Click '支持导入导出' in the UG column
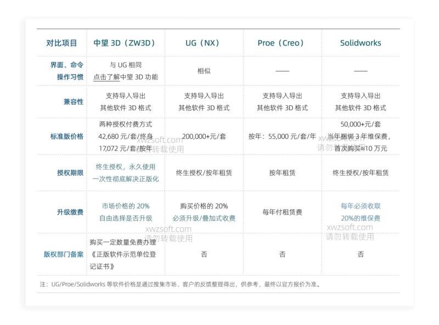The width and height of the screenshot is (439, 325). (204, 96)
